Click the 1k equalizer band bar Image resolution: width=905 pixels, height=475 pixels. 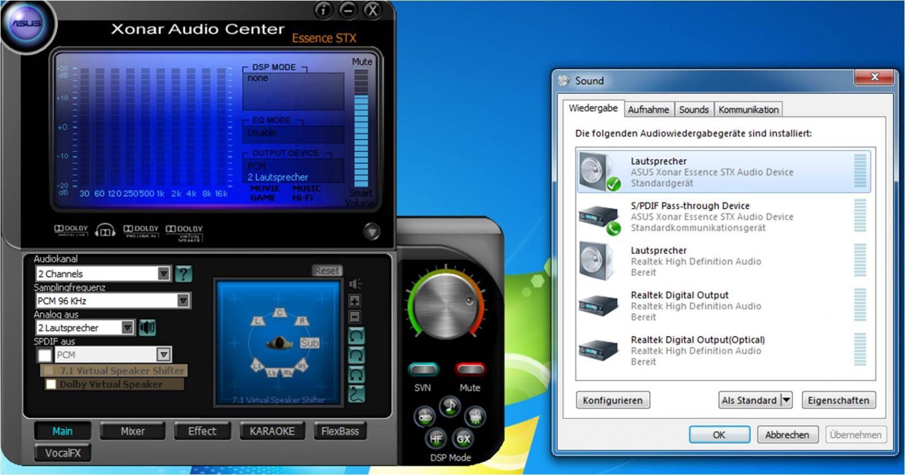coord(161,127)
